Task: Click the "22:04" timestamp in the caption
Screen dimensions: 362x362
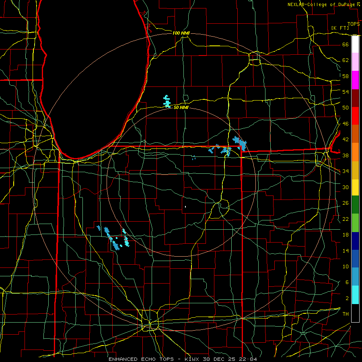Action: pyautogui.click(x=248, y=359)
